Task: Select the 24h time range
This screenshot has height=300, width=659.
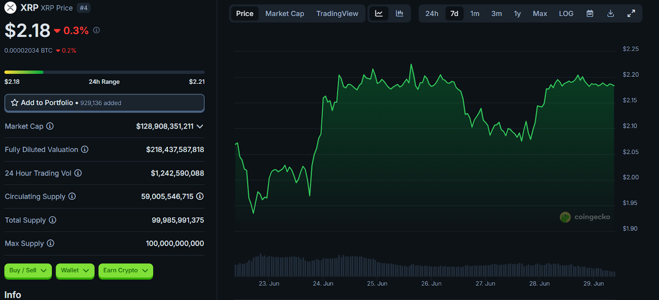Action: (432, 14)
